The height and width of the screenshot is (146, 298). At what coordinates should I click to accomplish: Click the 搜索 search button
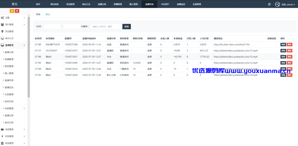pos(127,26)
